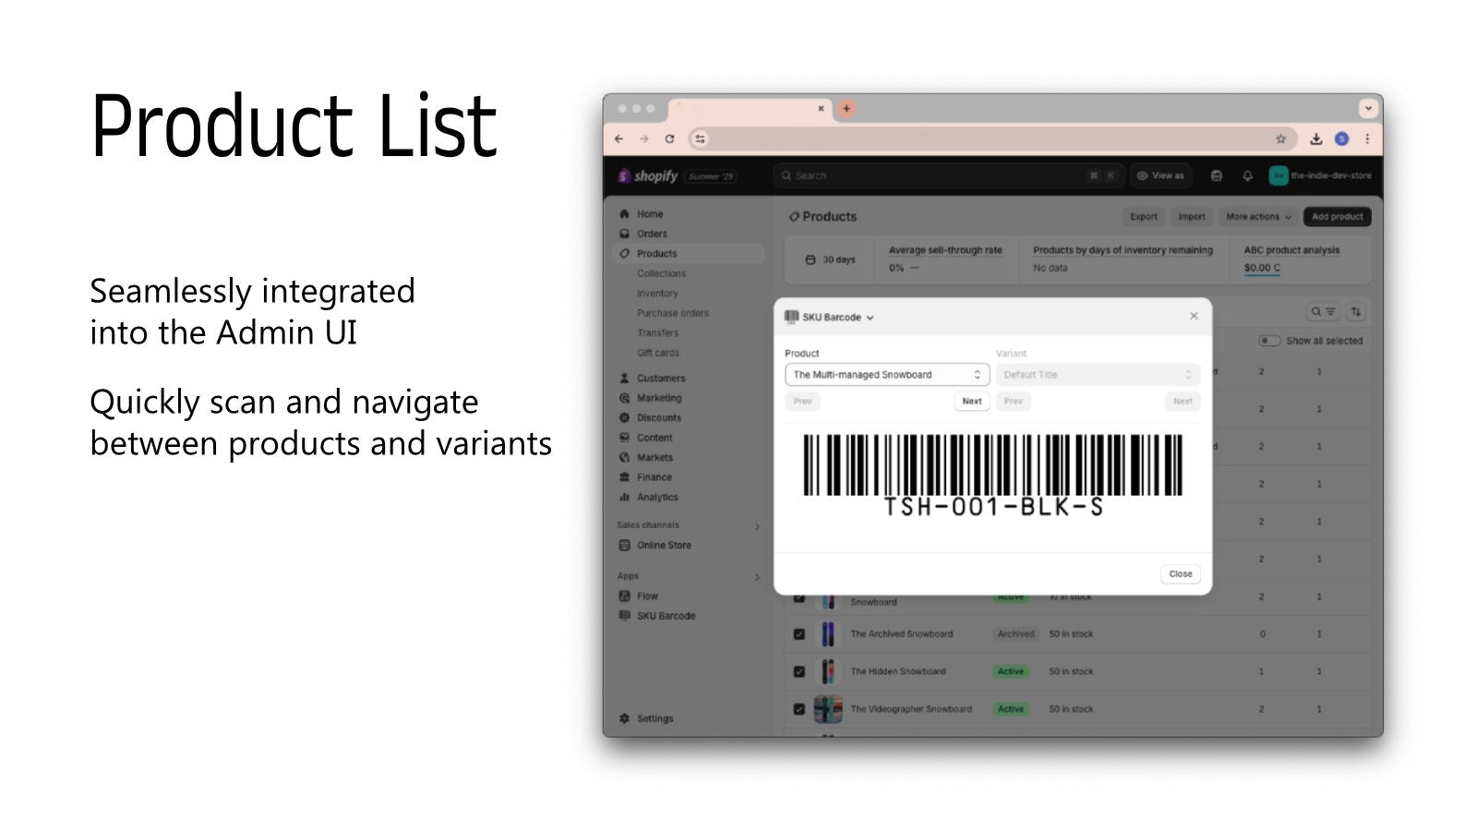Image resolution: width=1477 pixels, height=831 pixels.
Task: Click The Archived Snowboard thumbnail
Action: (828, 634)
